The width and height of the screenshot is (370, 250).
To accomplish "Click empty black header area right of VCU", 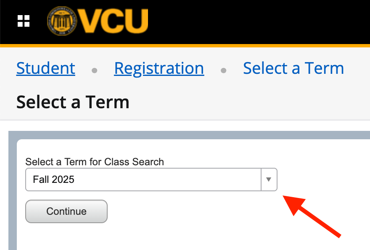I will (x=261, y=21).
